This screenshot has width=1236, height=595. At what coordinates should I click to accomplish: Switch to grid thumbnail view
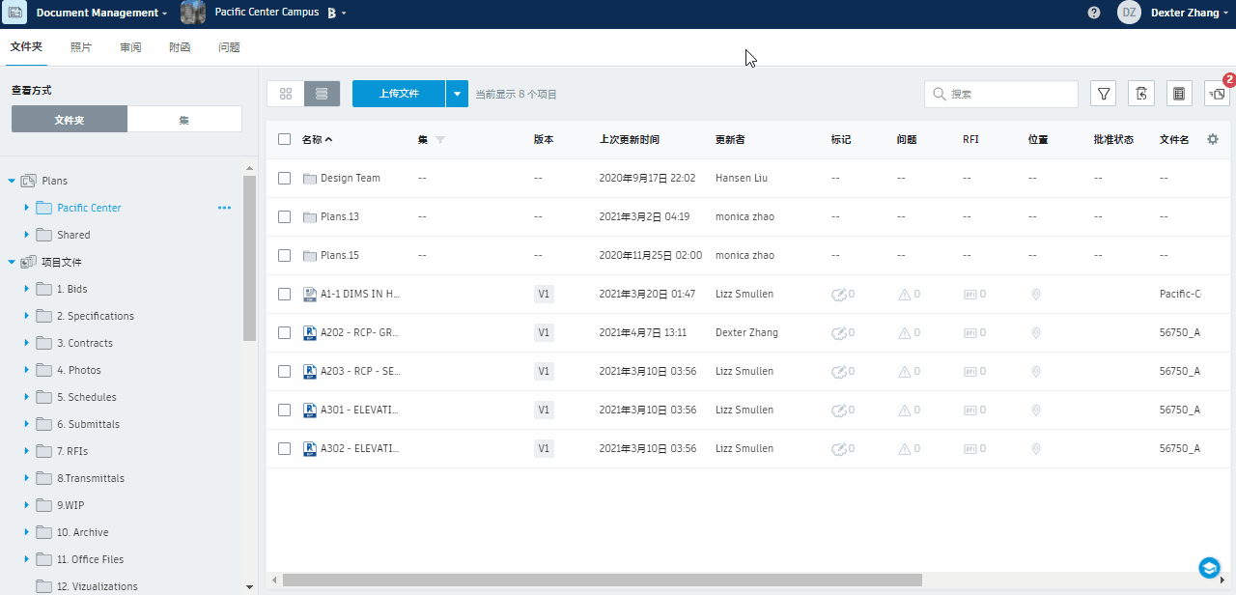pyautogui.click(x=286, y=94)
